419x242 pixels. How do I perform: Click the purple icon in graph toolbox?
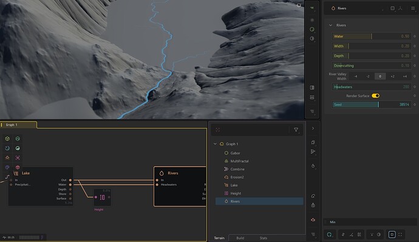pos(7,167)
